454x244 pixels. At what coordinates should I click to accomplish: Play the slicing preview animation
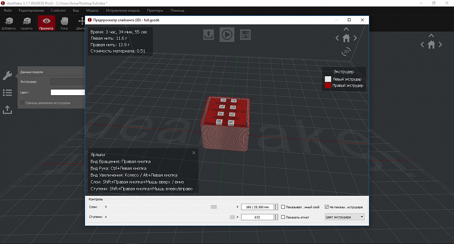pos(227,35)
